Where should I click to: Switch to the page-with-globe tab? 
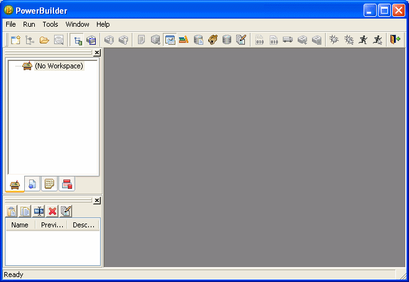tap(32, 184)
